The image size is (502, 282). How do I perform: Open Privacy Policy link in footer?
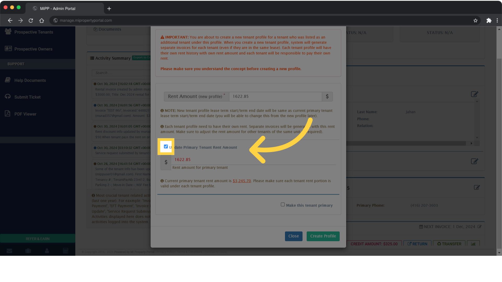click(166, 252)
